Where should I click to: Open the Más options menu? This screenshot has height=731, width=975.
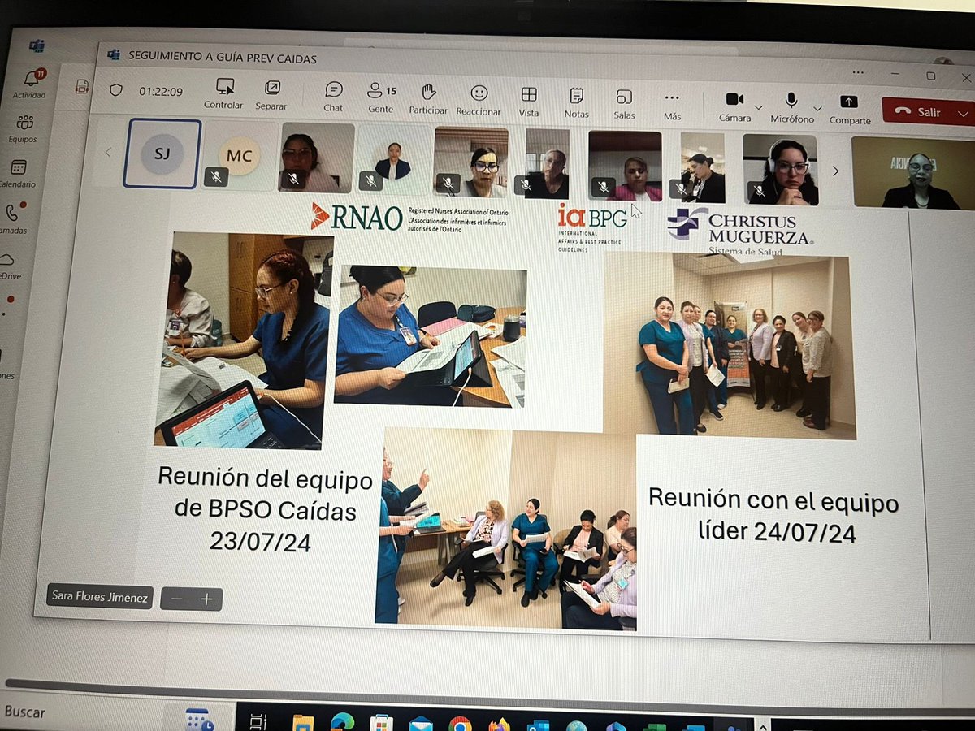[673, 98]
